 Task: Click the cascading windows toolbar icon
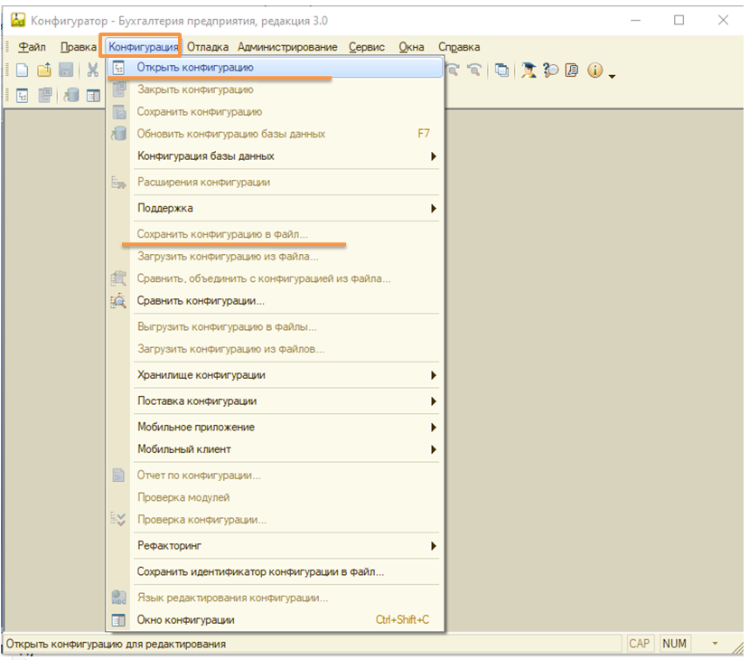(502, 71)
